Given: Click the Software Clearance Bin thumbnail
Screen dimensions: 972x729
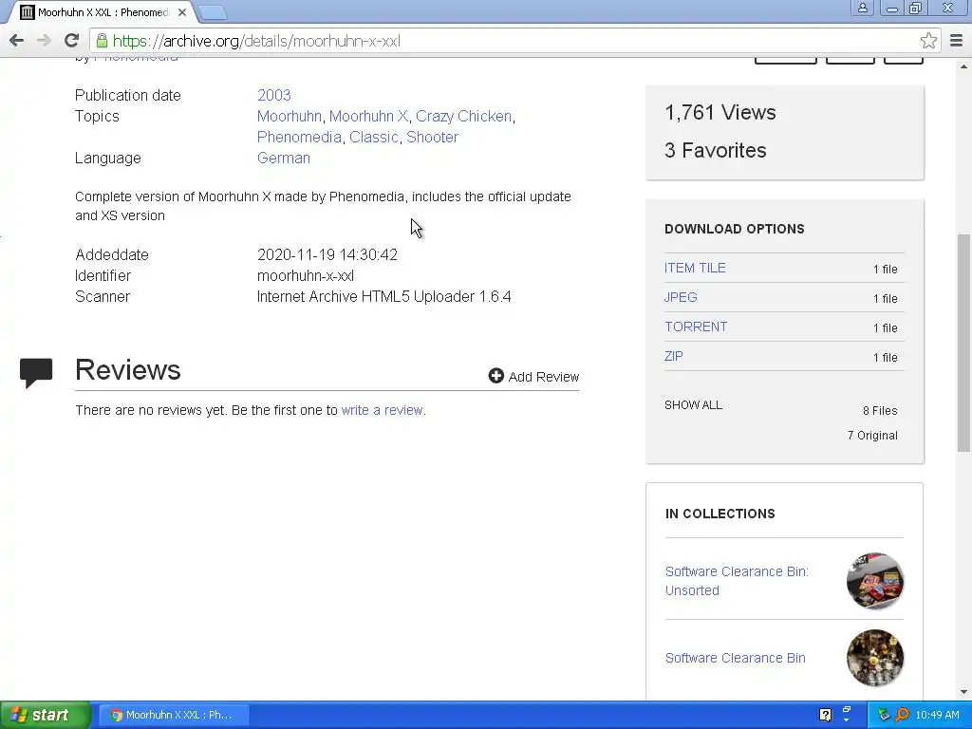Looking at the screenshot, I should [x=874, y=658].
